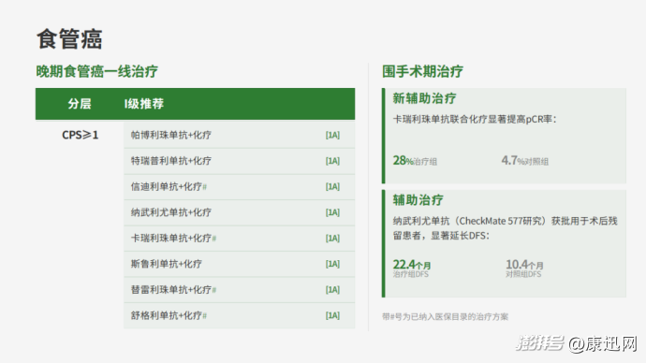646x363 pixels.
Task: Click [1A] tag beside 信迪利单抗+化疗
Action: 332,186
